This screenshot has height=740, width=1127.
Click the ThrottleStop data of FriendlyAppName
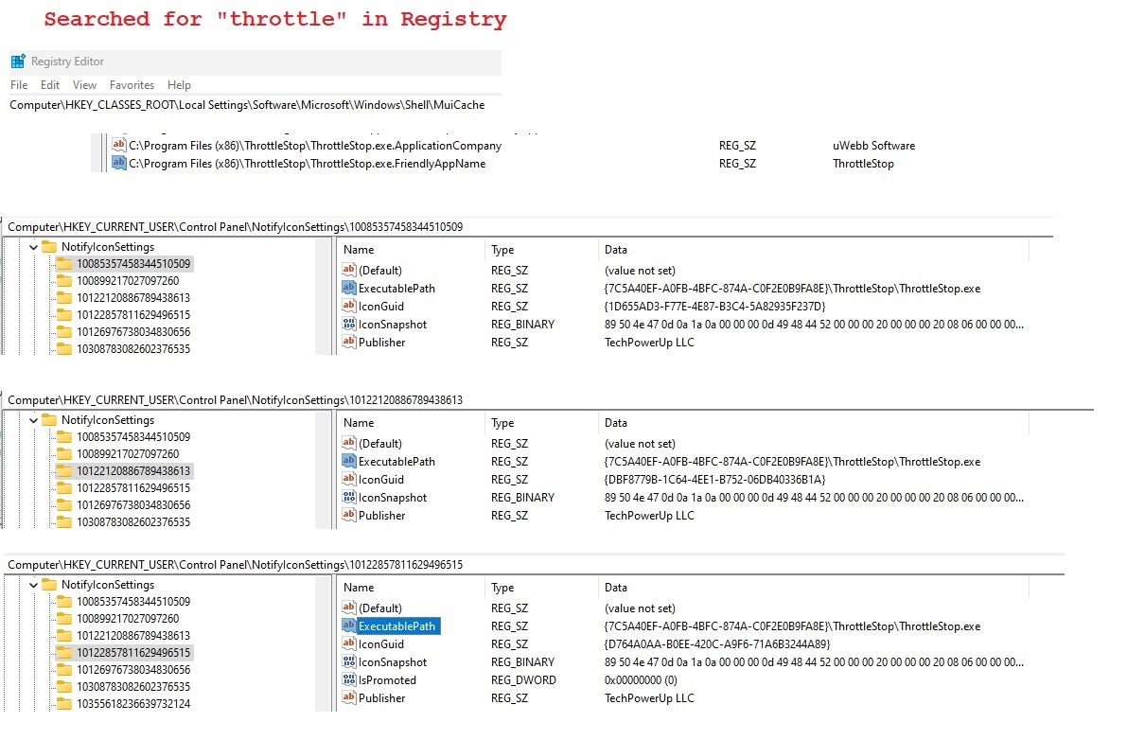pyautogui.click(x=862, y=164)
